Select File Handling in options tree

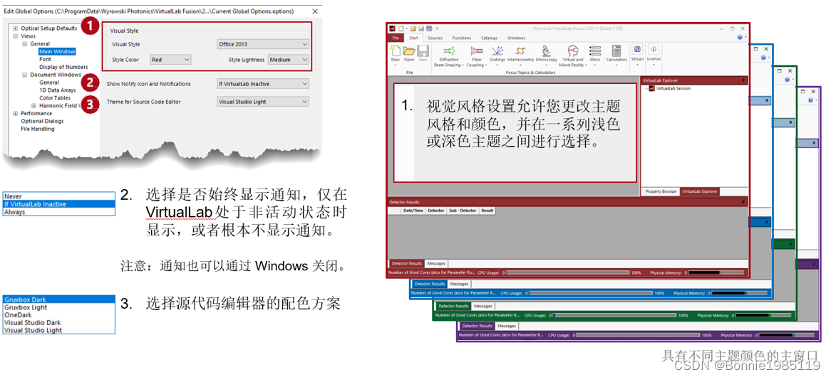point(38,129)
